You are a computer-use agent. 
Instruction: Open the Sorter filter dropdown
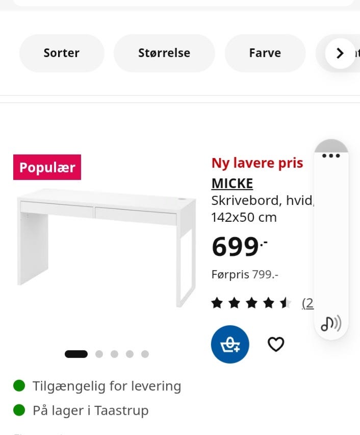[x=61, y=53]
